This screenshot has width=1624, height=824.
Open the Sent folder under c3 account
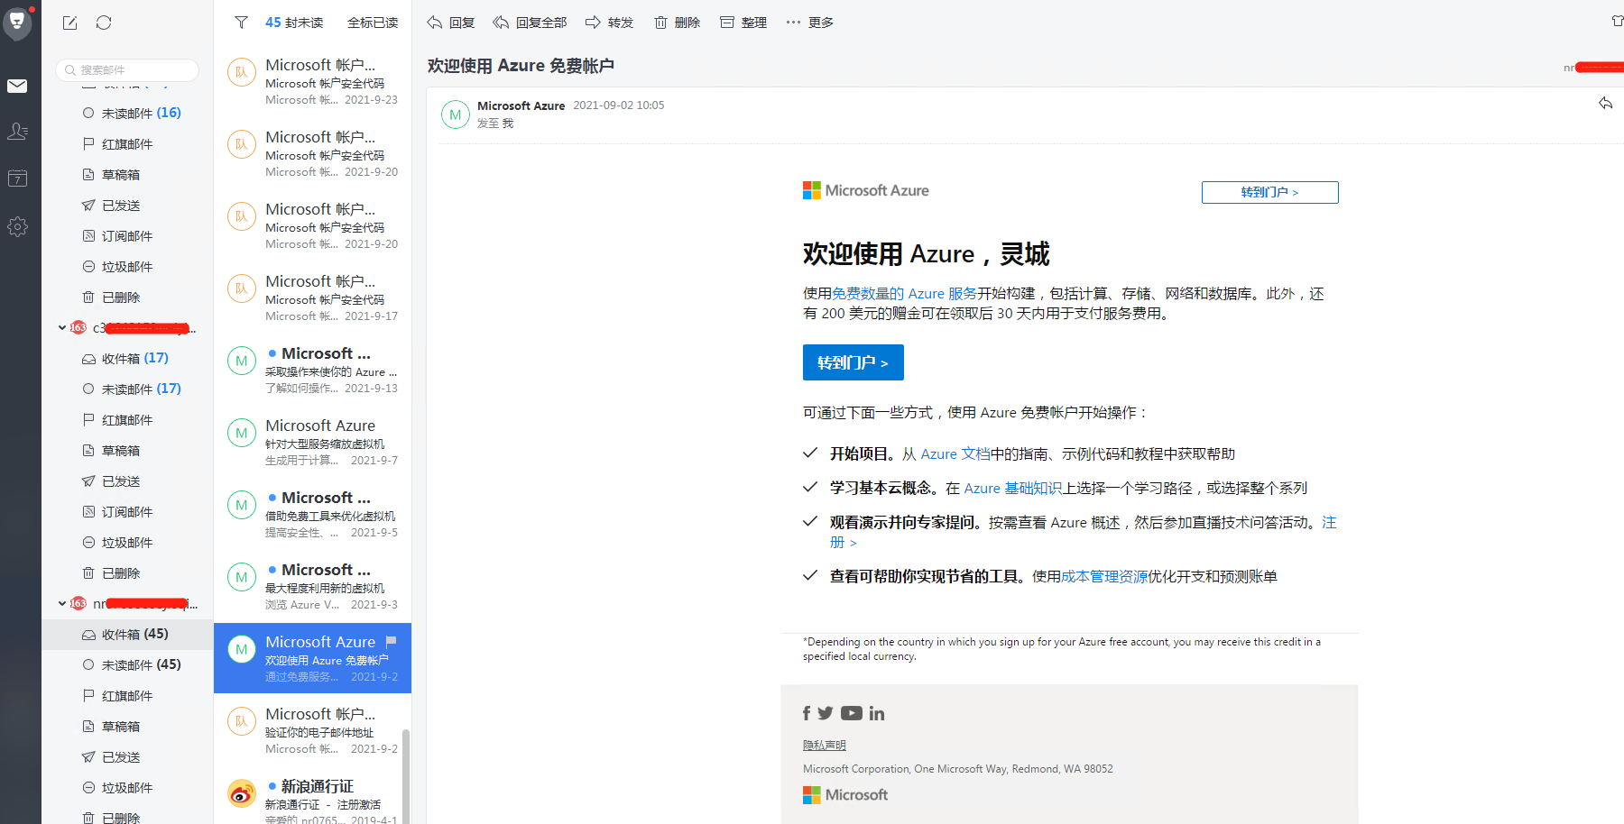coord(127,481)
